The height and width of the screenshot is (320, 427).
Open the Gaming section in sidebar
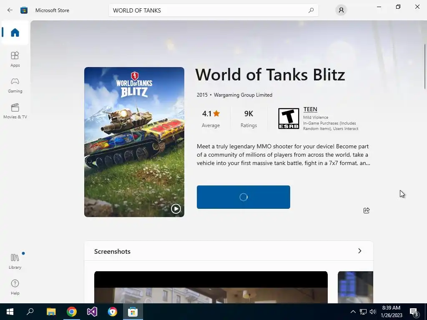pyautogui.click(x=15, y=85)
